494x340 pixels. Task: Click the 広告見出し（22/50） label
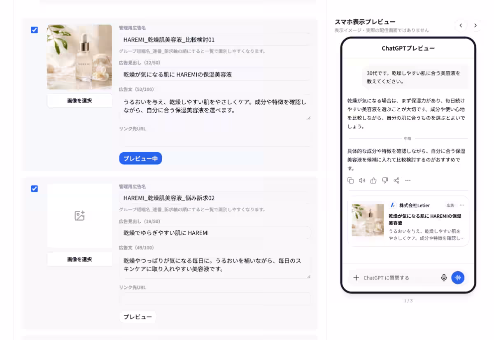click(140, 63)
